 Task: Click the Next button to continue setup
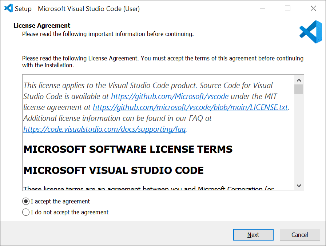[253, 235]
